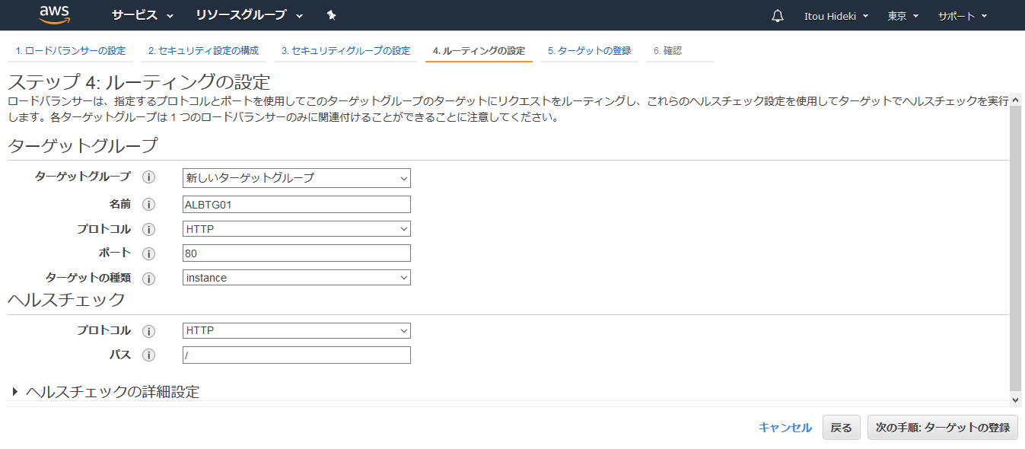
Task: Click info icon next to パス field
Action: click(x=148, y=355)
